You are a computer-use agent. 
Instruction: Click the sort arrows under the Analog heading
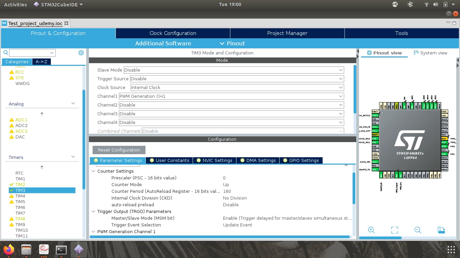tap(42, 114)
